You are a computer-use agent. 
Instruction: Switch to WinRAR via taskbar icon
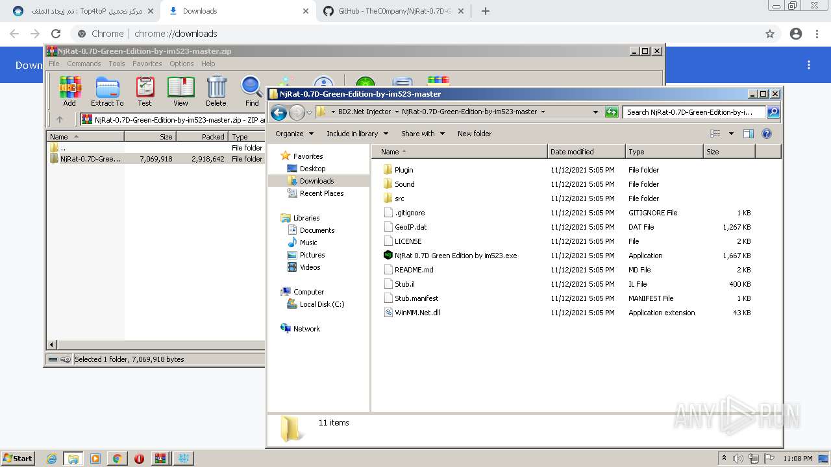pos(160,459)
